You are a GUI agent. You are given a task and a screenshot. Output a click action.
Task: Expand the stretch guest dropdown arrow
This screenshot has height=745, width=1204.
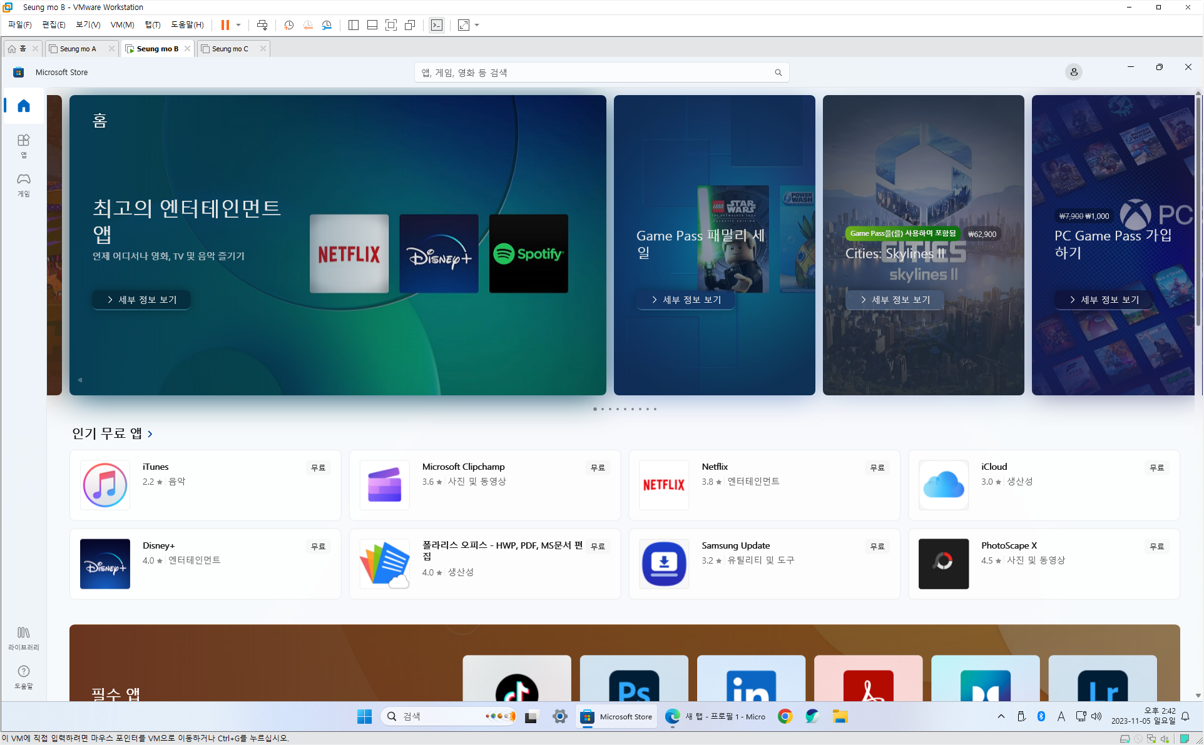tap(477, 25)
